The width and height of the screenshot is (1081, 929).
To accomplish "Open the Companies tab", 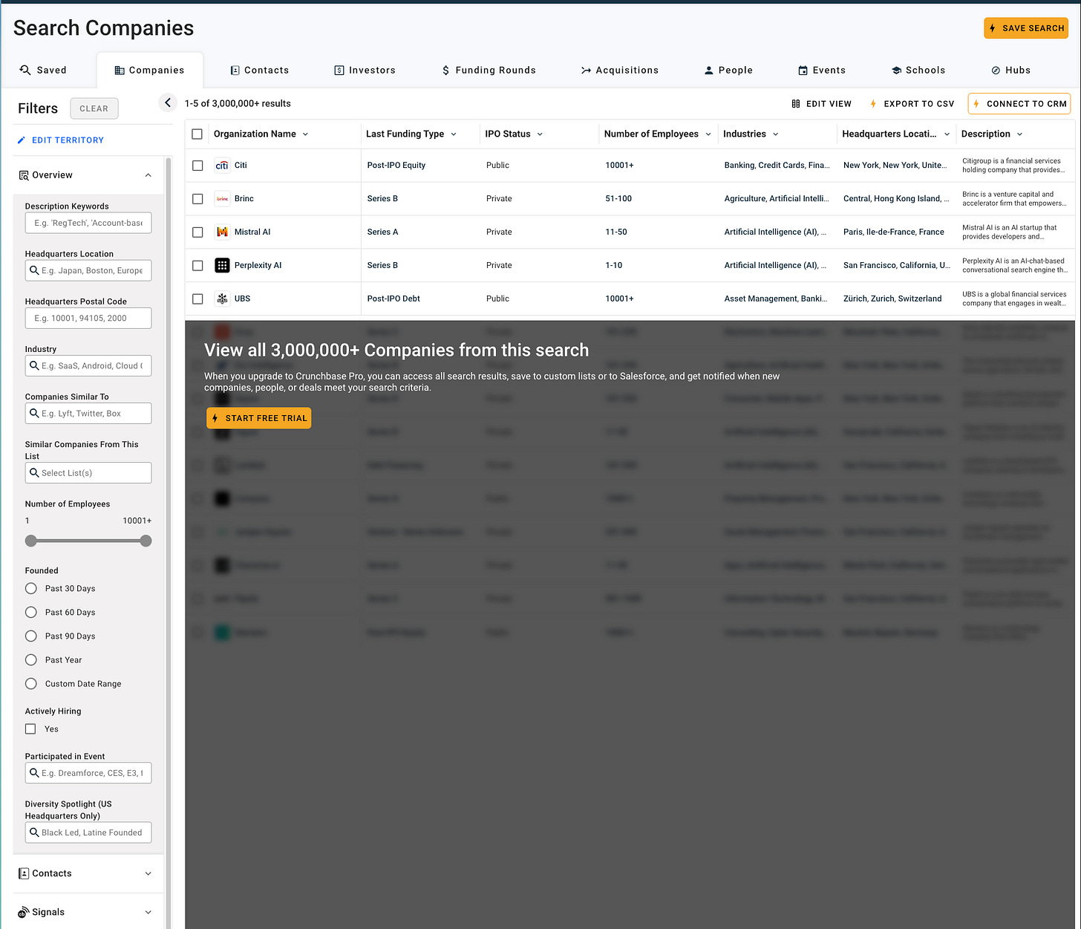I will tap(149, 71).
